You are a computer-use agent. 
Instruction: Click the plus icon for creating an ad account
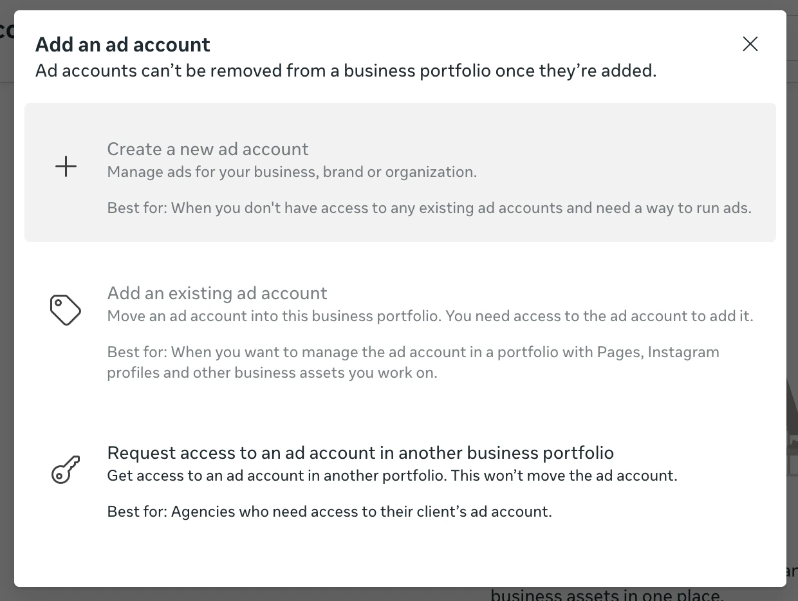[66, 166]
